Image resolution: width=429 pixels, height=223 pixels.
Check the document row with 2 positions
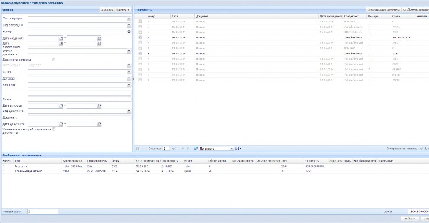[x=140, y=70]
